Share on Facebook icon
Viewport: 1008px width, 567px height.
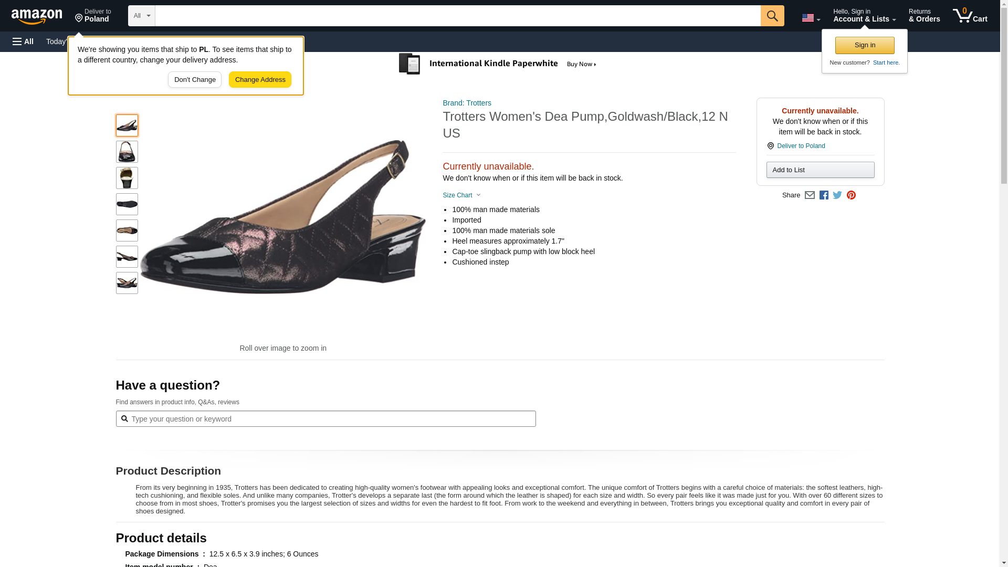pyautogui.click(x=824, y=195)
